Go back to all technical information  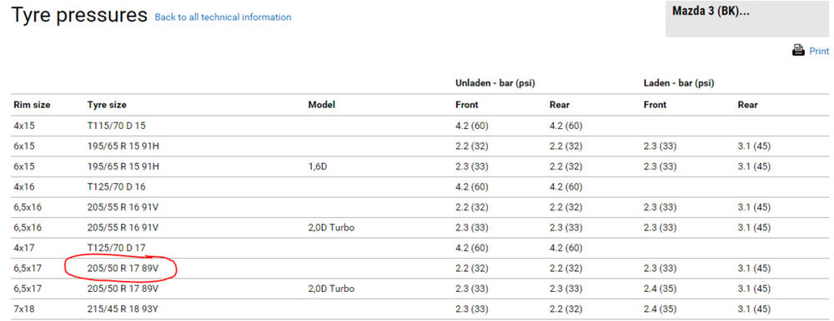click(x=223, y=17)
